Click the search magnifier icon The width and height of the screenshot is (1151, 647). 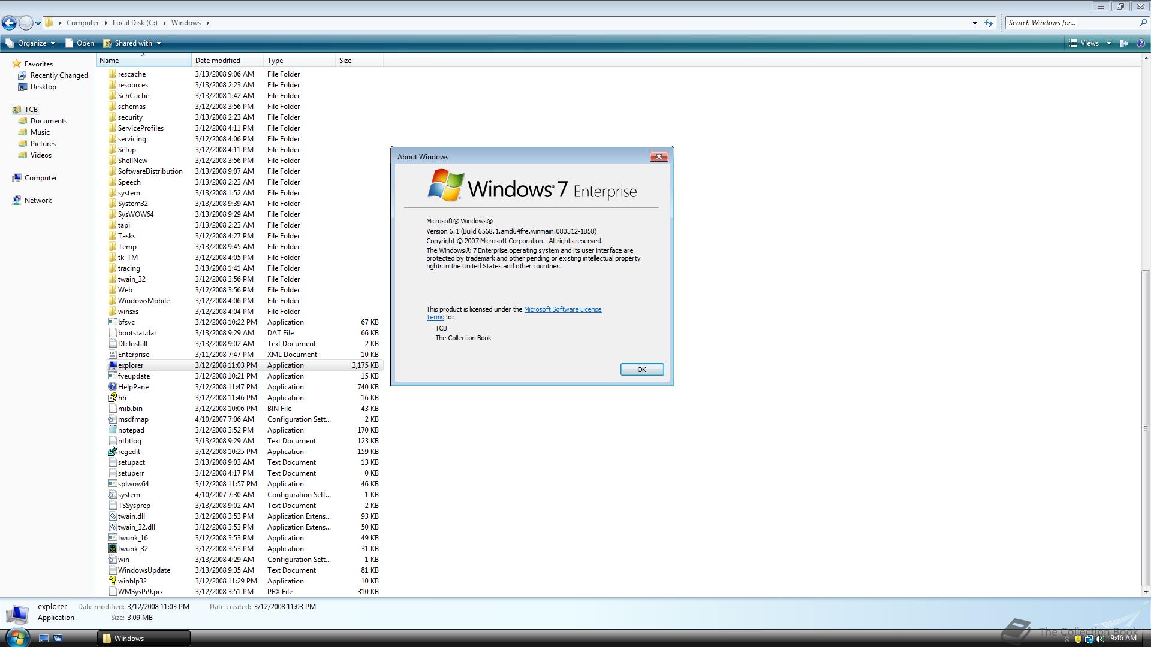(1143, 23)
